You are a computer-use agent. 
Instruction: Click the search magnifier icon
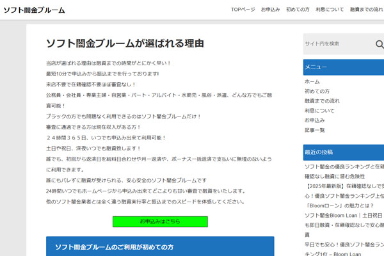pos(380,44)
